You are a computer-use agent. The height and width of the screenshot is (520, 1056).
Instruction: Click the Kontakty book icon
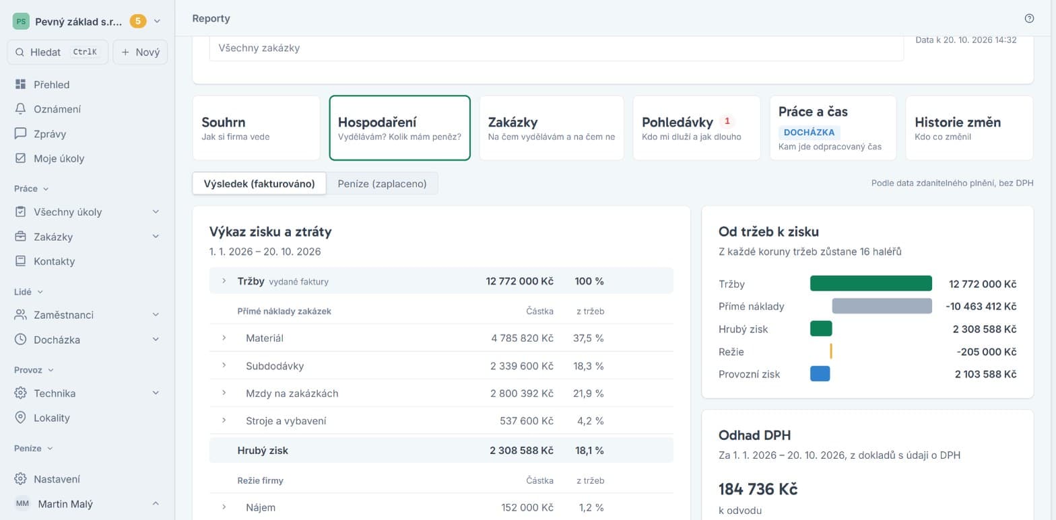click(x=21, y=261)
